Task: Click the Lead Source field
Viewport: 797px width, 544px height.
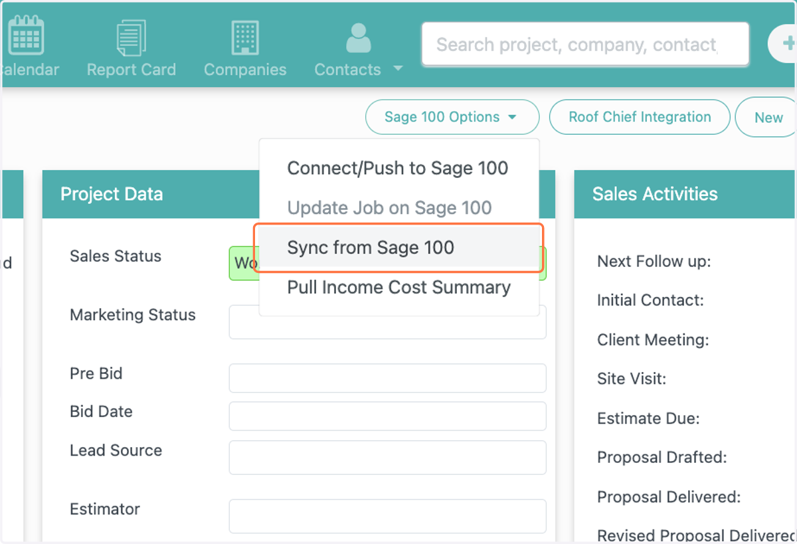Action: pyautogui.click(x=387, y=457)
